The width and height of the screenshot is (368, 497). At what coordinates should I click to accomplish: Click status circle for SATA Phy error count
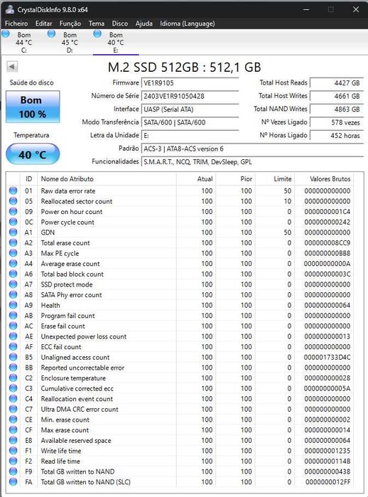pyautogui.click(x=13, y=294)
